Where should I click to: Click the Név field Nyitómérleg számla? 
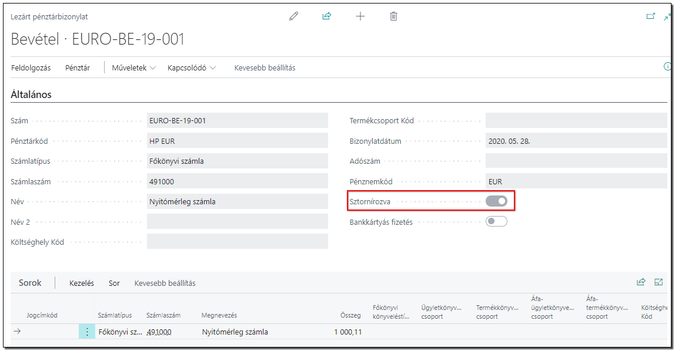[x=237, y=201]
